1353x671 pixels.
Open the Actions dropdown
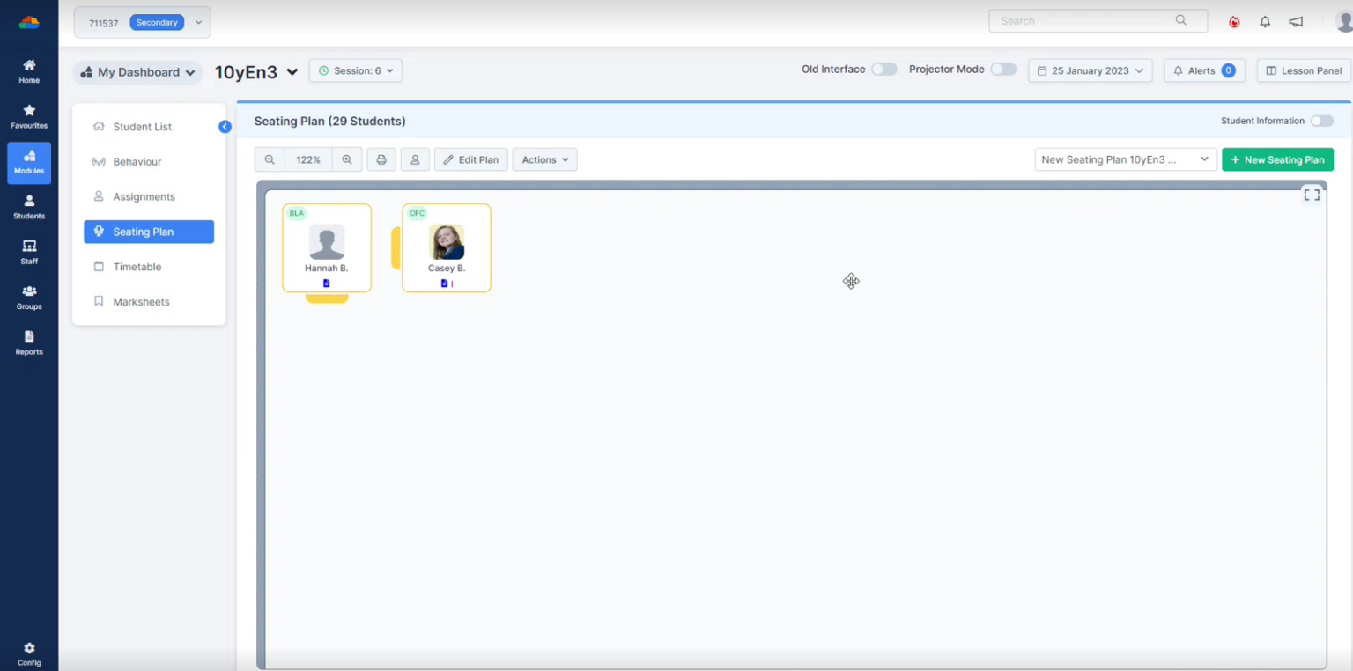[x=544, y=159]
